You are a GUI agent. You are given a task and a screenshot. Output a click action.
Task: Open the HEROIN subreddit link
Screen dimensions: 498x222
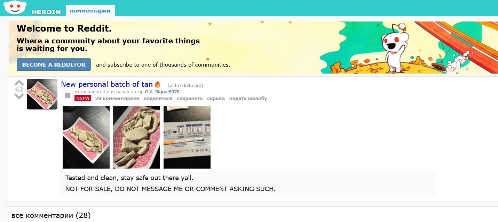pos(46,12)
